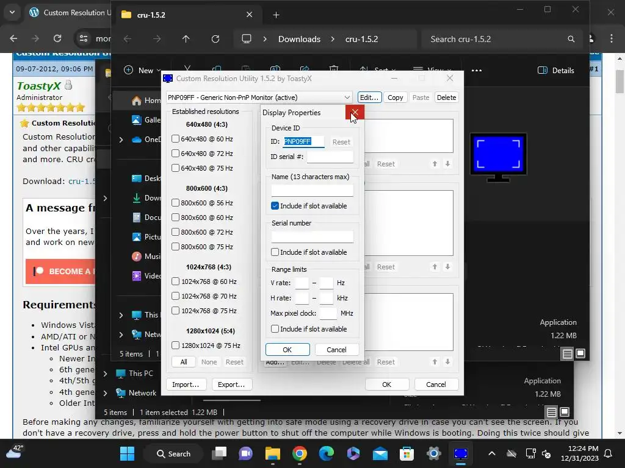This screenshot has height=468, width=625.
Task: Reload the Chrome page
Action: click(57, 38)
